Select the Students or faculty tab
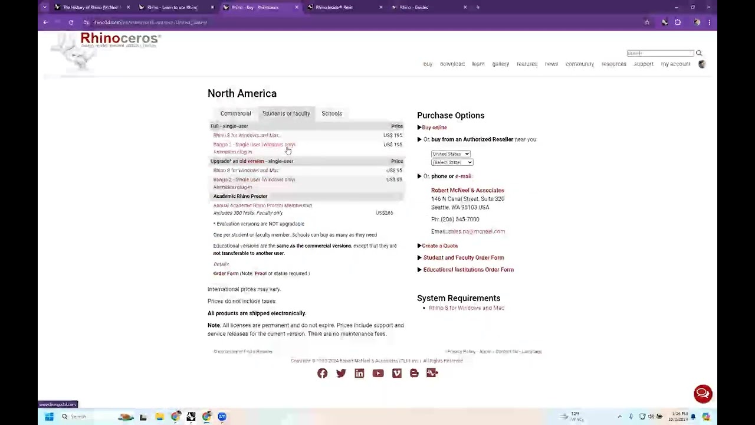The width and height of the screenshot is (755, 425). coord(286,113)
